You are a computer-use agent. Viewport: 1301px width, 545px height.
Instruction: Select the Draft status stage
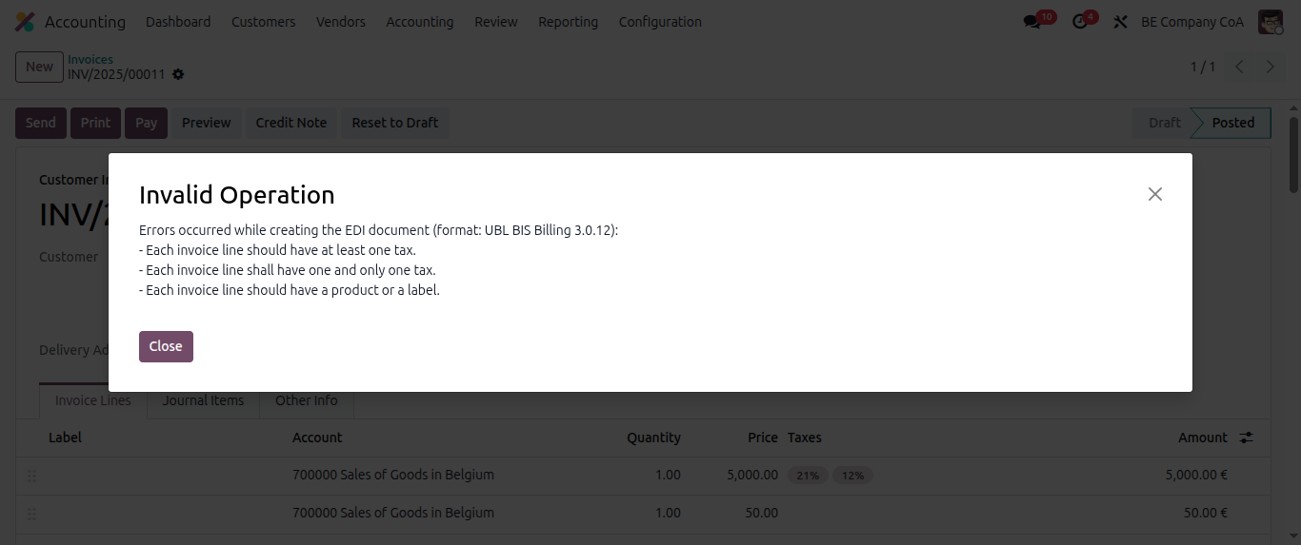tap(1164, 123)
